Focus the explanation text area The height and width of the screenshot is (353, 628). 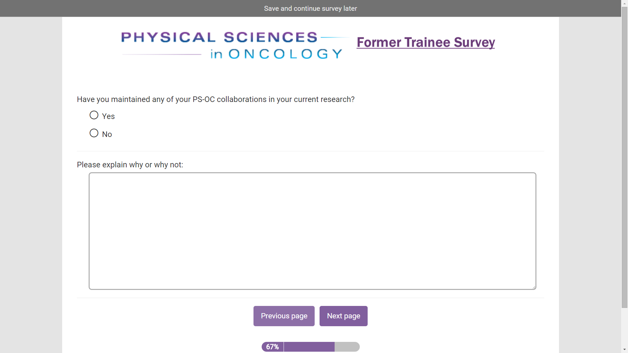(312, 231)
